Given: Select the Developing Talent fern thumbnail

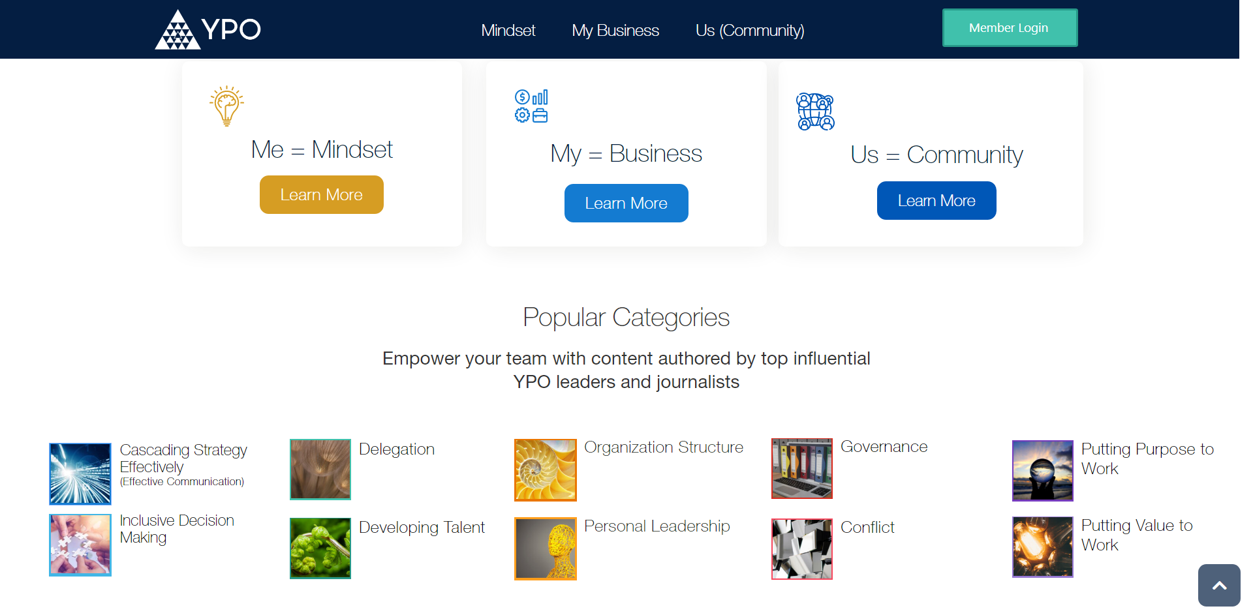Looking at the screenshot, I should pyautogui.click(x=320, y=548).
